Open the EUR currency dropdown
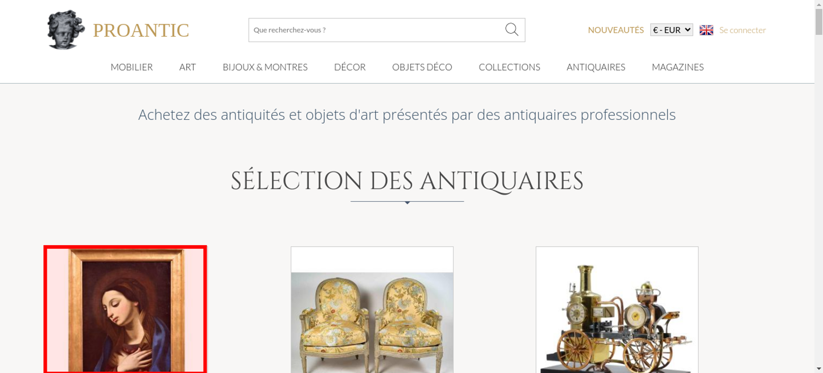 [672, 30]
